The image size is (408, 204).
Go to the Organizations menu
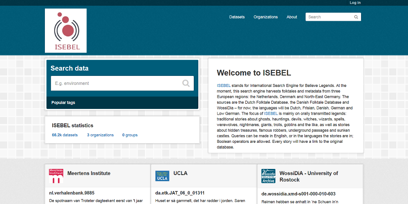click(x=266, y=17)
